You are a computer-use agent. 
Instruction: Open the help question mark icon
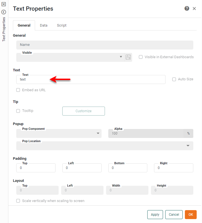pos(187,8)
